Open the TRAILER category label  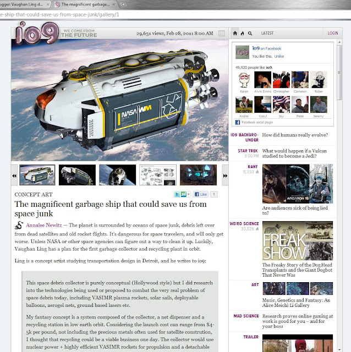[251, 337]
